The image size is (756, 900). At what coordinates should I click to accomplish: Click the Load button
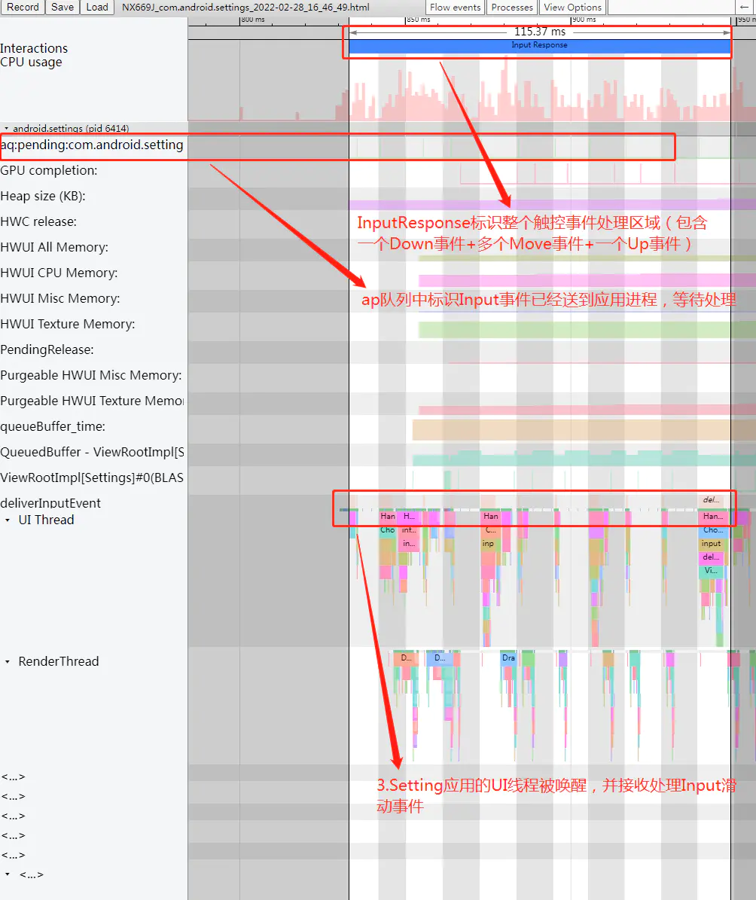(x=97, y=7)
